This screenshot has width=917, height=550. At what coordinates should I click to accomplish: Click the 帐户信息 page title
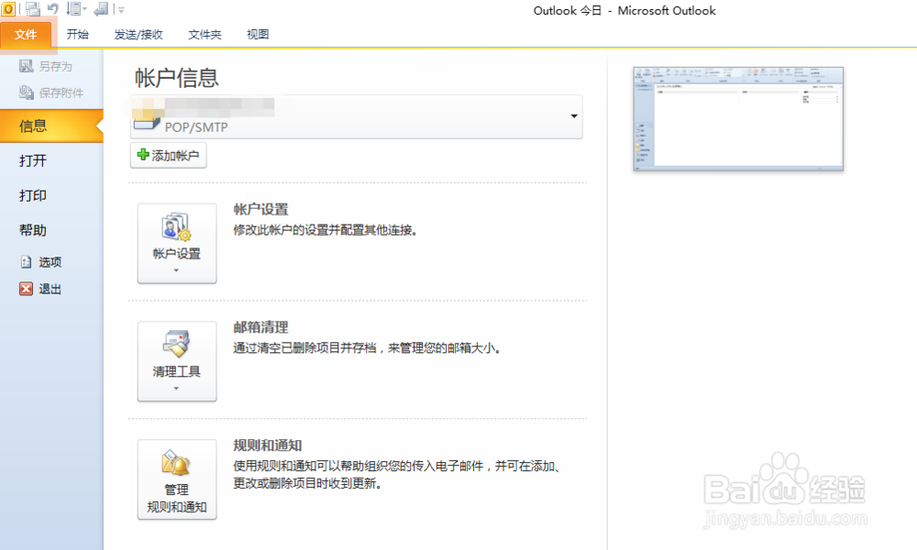(x=177, y=78)
